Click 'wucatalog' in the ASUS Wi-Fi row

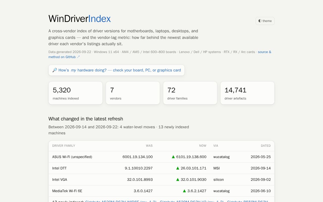[x=222, y=157]
